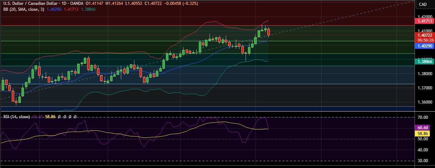Click the green lower band label 1.38866
Image resolution: width=435 pixels, height=168 pixels.
(x=425, y=61)
